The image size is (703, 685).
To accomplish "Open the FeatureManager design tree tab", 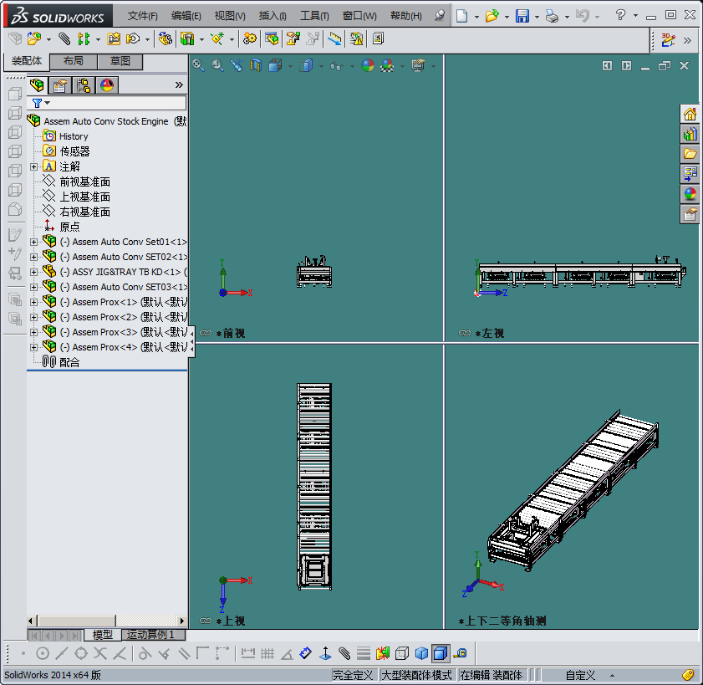I will (x=37, y=84).
